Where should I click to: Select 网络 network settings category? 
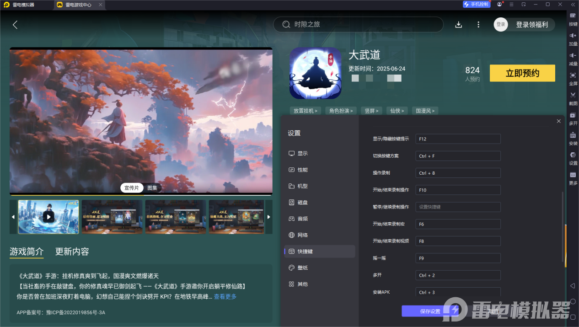[320, 235]
